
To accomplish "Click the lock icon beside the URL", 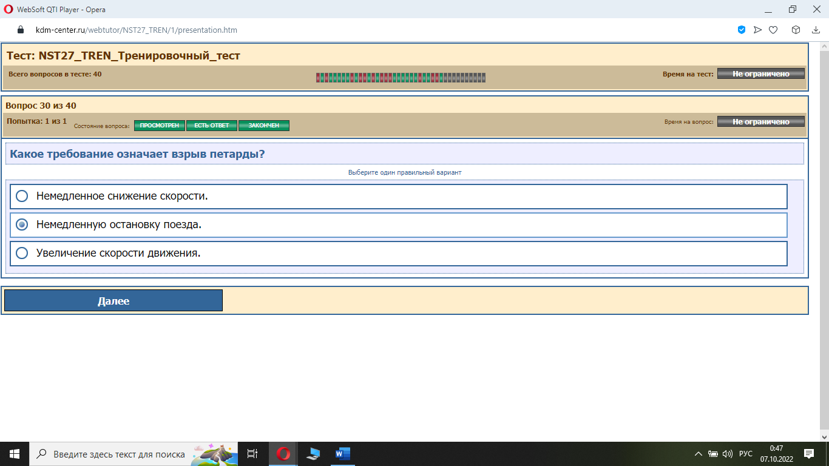I will pos(20,30).
